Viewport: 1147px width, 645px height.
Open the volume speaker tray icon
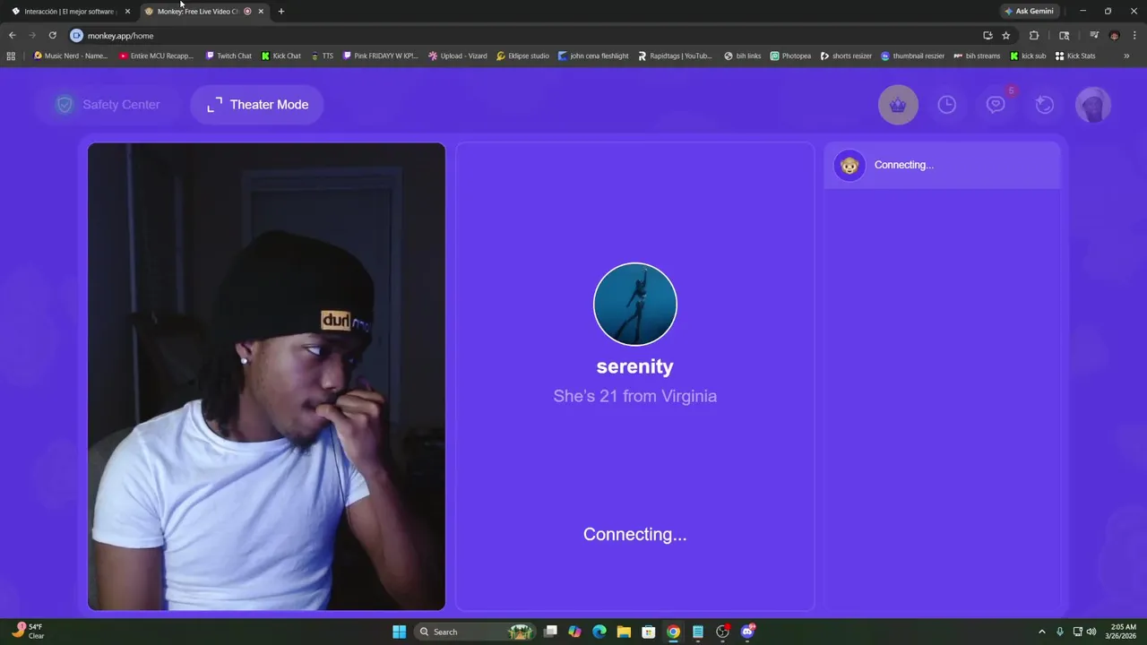[1091, 632]
